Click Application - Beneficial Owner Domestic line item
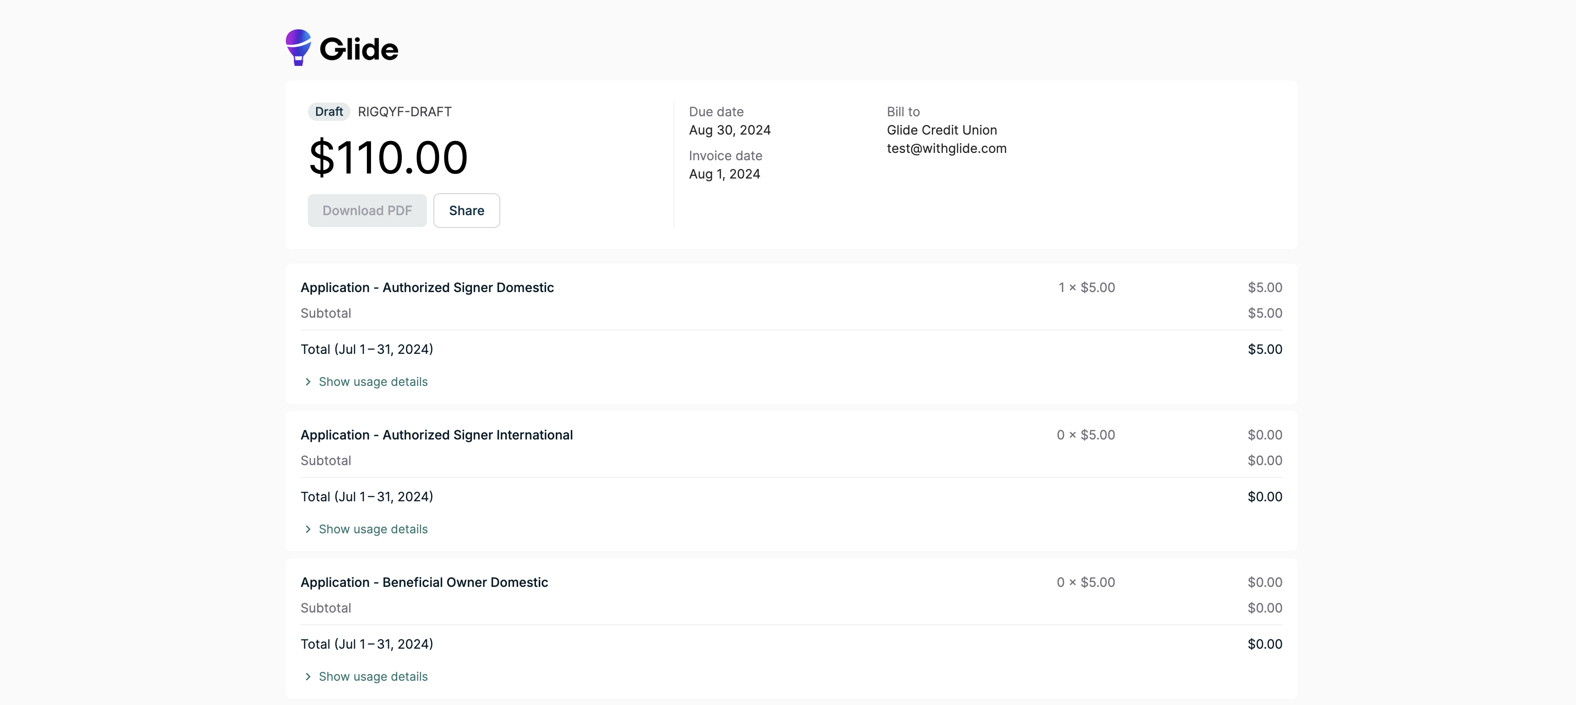Image resolution: width=1576 pixels, height=705 pixels. click(424, 582)
